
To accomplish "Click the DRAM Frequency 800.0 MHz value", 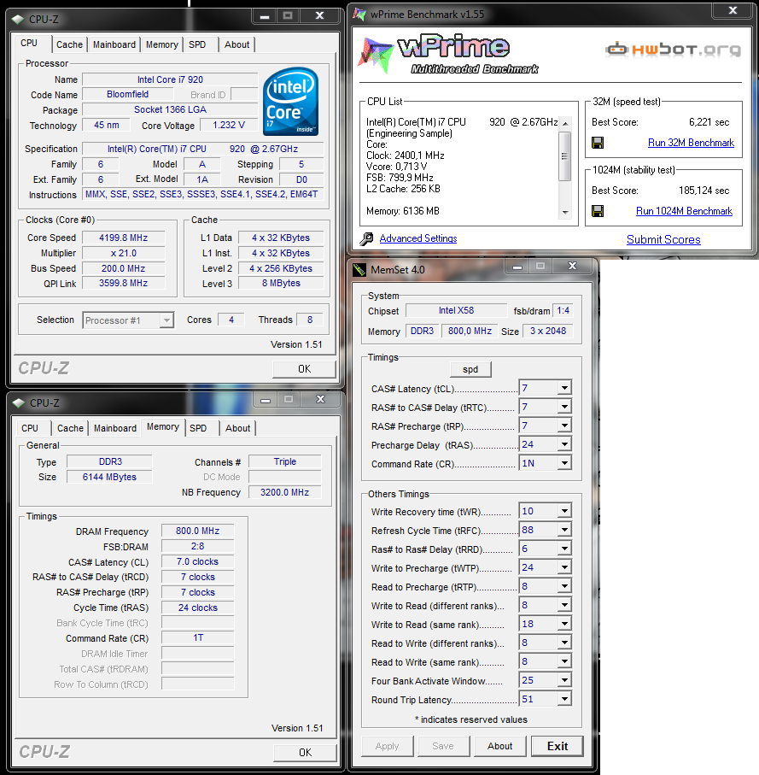I will tap(197, 531).
